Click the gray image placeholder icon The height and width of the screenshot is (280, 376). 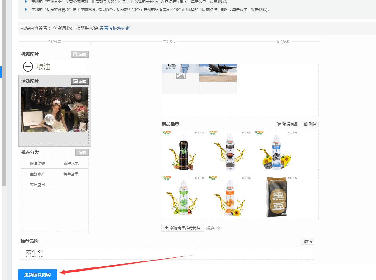[180, 76]
